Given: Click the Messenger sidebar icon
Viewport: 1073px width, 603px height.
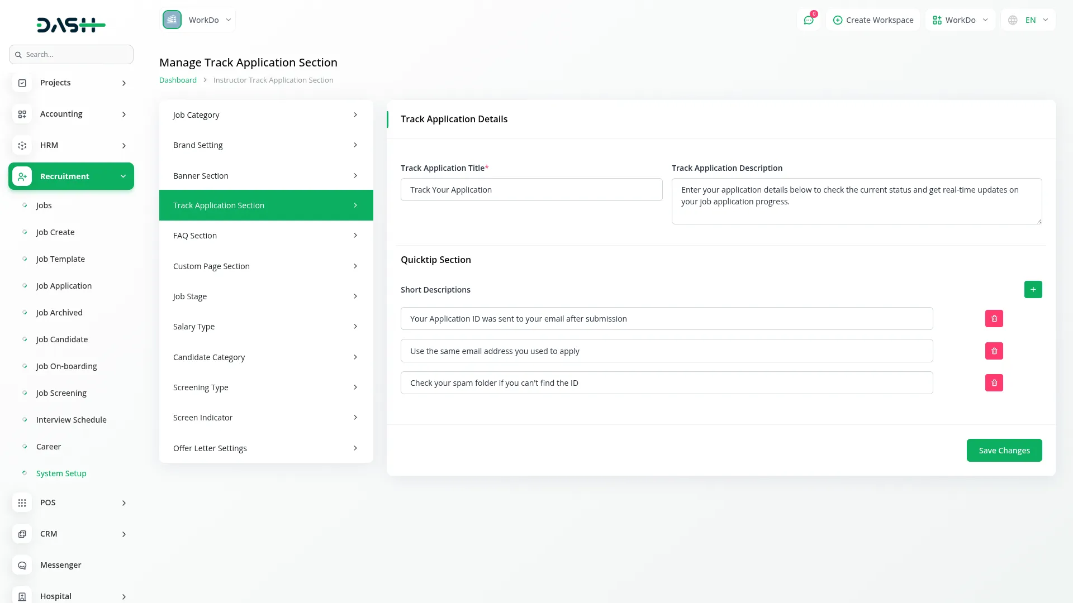Looking at the screenshot, I should (22, 565).
